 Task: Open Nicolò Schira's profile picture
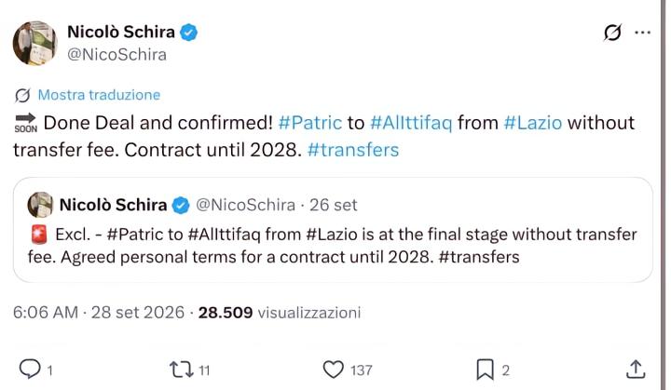point(34,43)
